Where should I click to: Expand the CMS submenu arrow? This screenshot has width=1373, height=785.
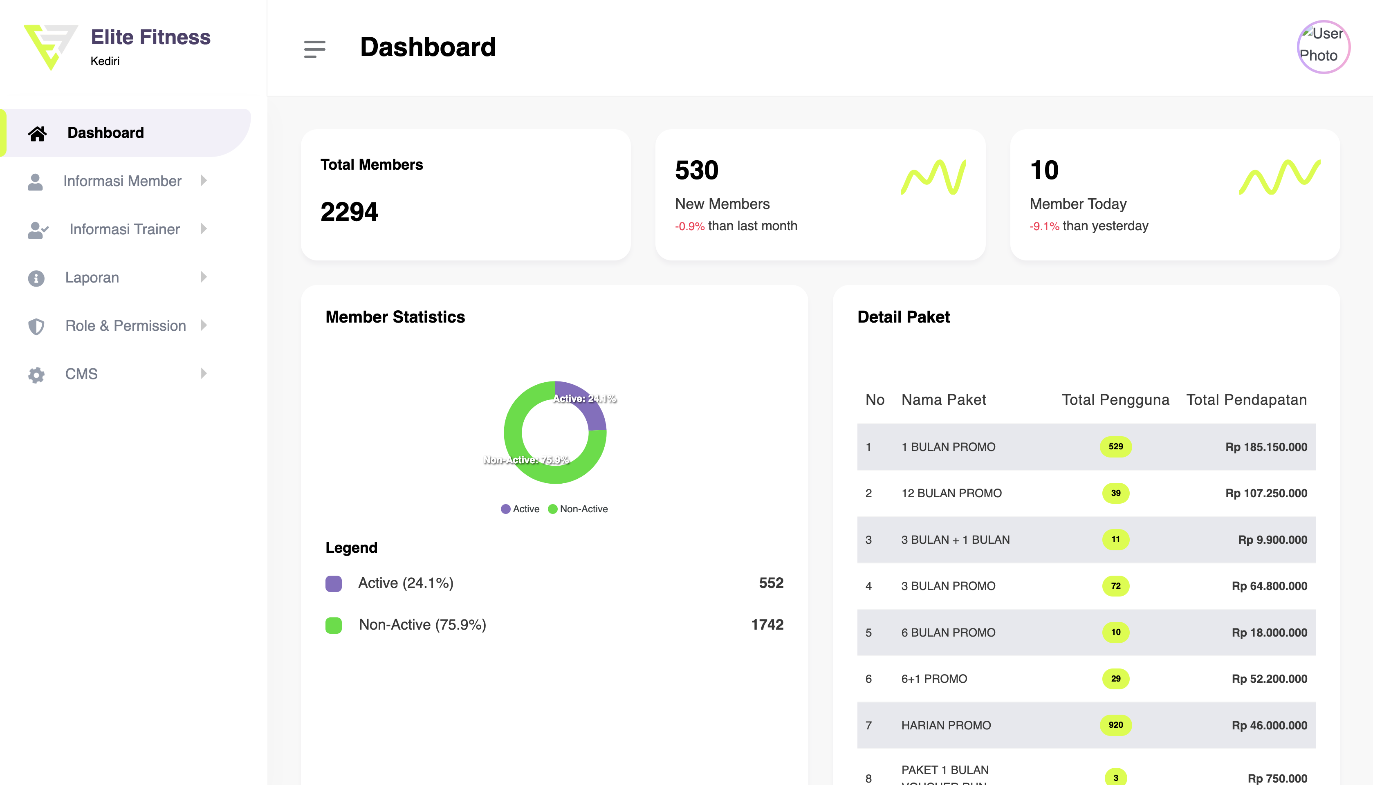click(x=204, y=374)
